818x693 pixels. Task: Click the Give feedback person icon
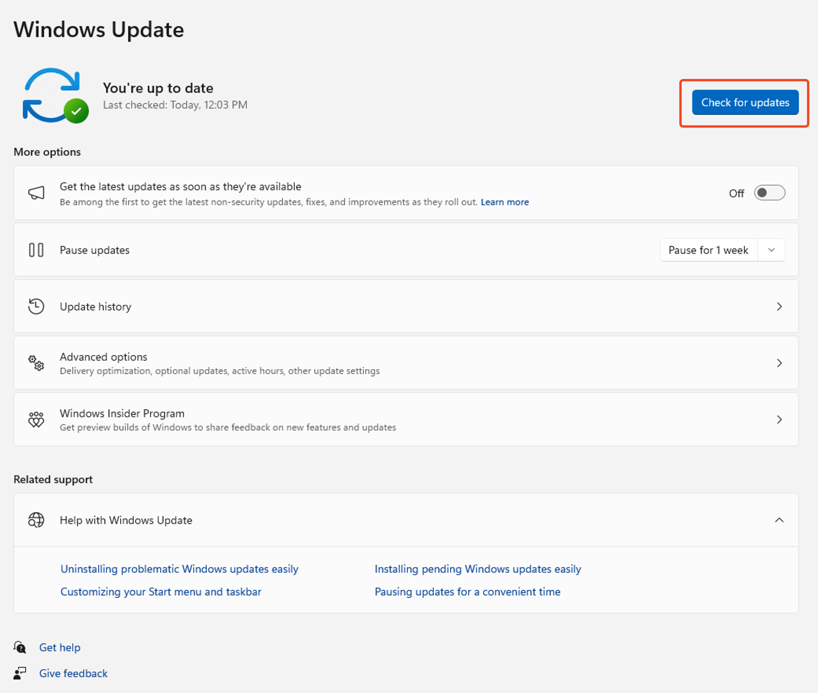tap(20, 673)
